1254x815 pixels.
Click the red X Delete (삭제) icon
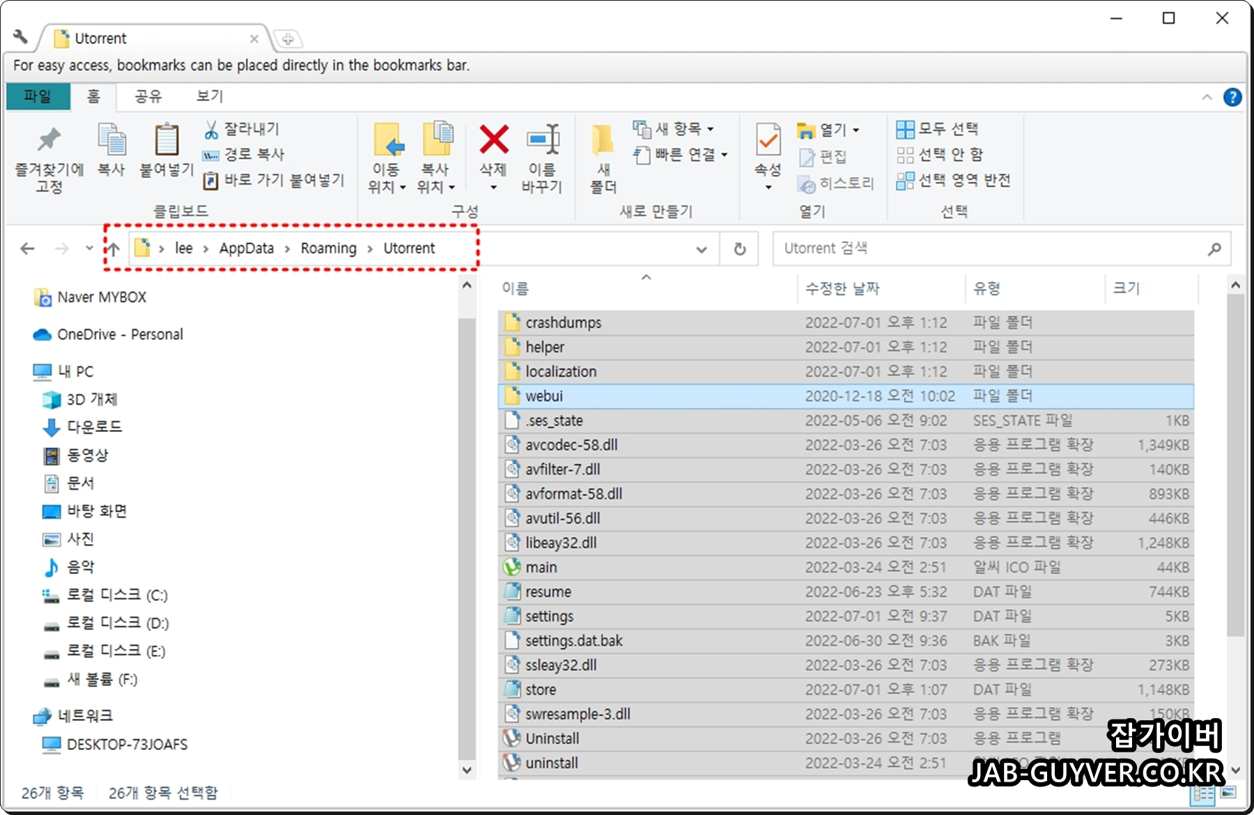click(x=493, y=139)
